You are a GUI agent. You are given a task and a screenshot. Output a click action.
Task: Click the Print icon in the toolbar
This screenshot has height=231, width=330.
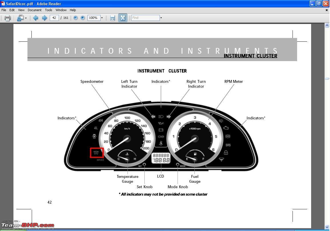7,18
